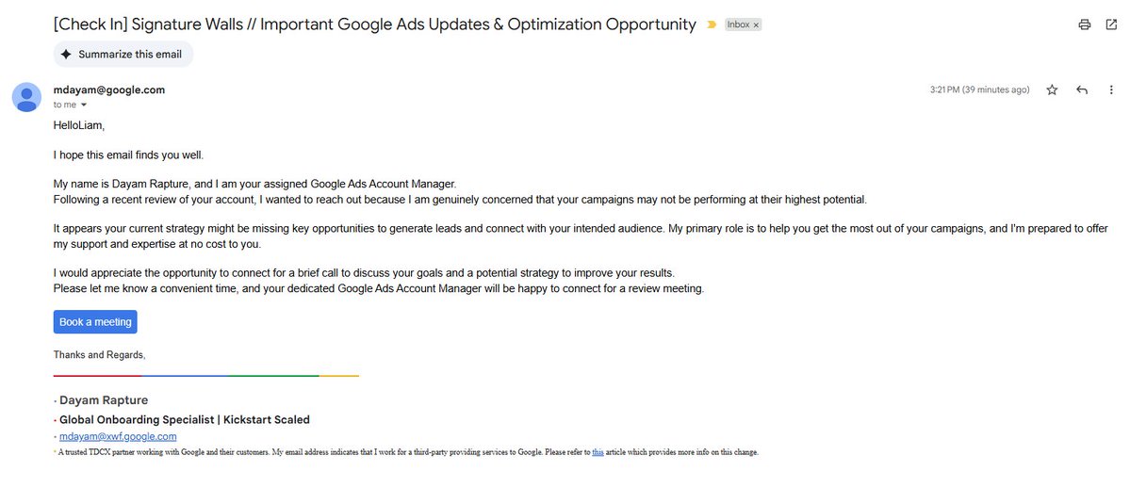Click the yellow importance marker icon
This screenshot has width=1130, height=488.
click(712, 24)
